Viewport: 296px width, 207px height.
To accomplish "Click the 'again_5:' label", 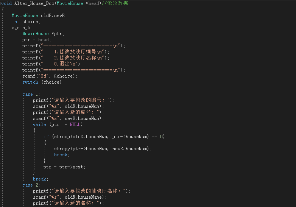I will (22, 28).
